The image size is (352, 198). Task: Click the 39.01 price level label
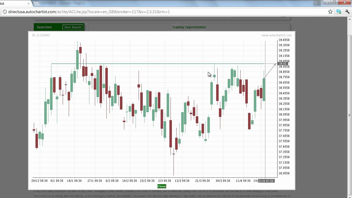click(x=282, y=64)
